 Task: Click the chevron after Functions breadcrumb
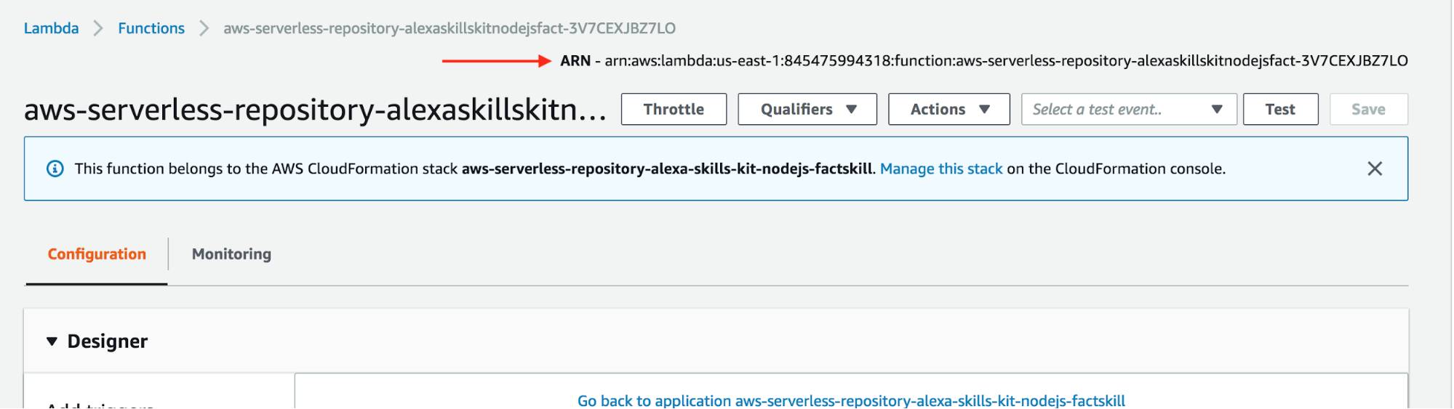(x=204, y=28)
